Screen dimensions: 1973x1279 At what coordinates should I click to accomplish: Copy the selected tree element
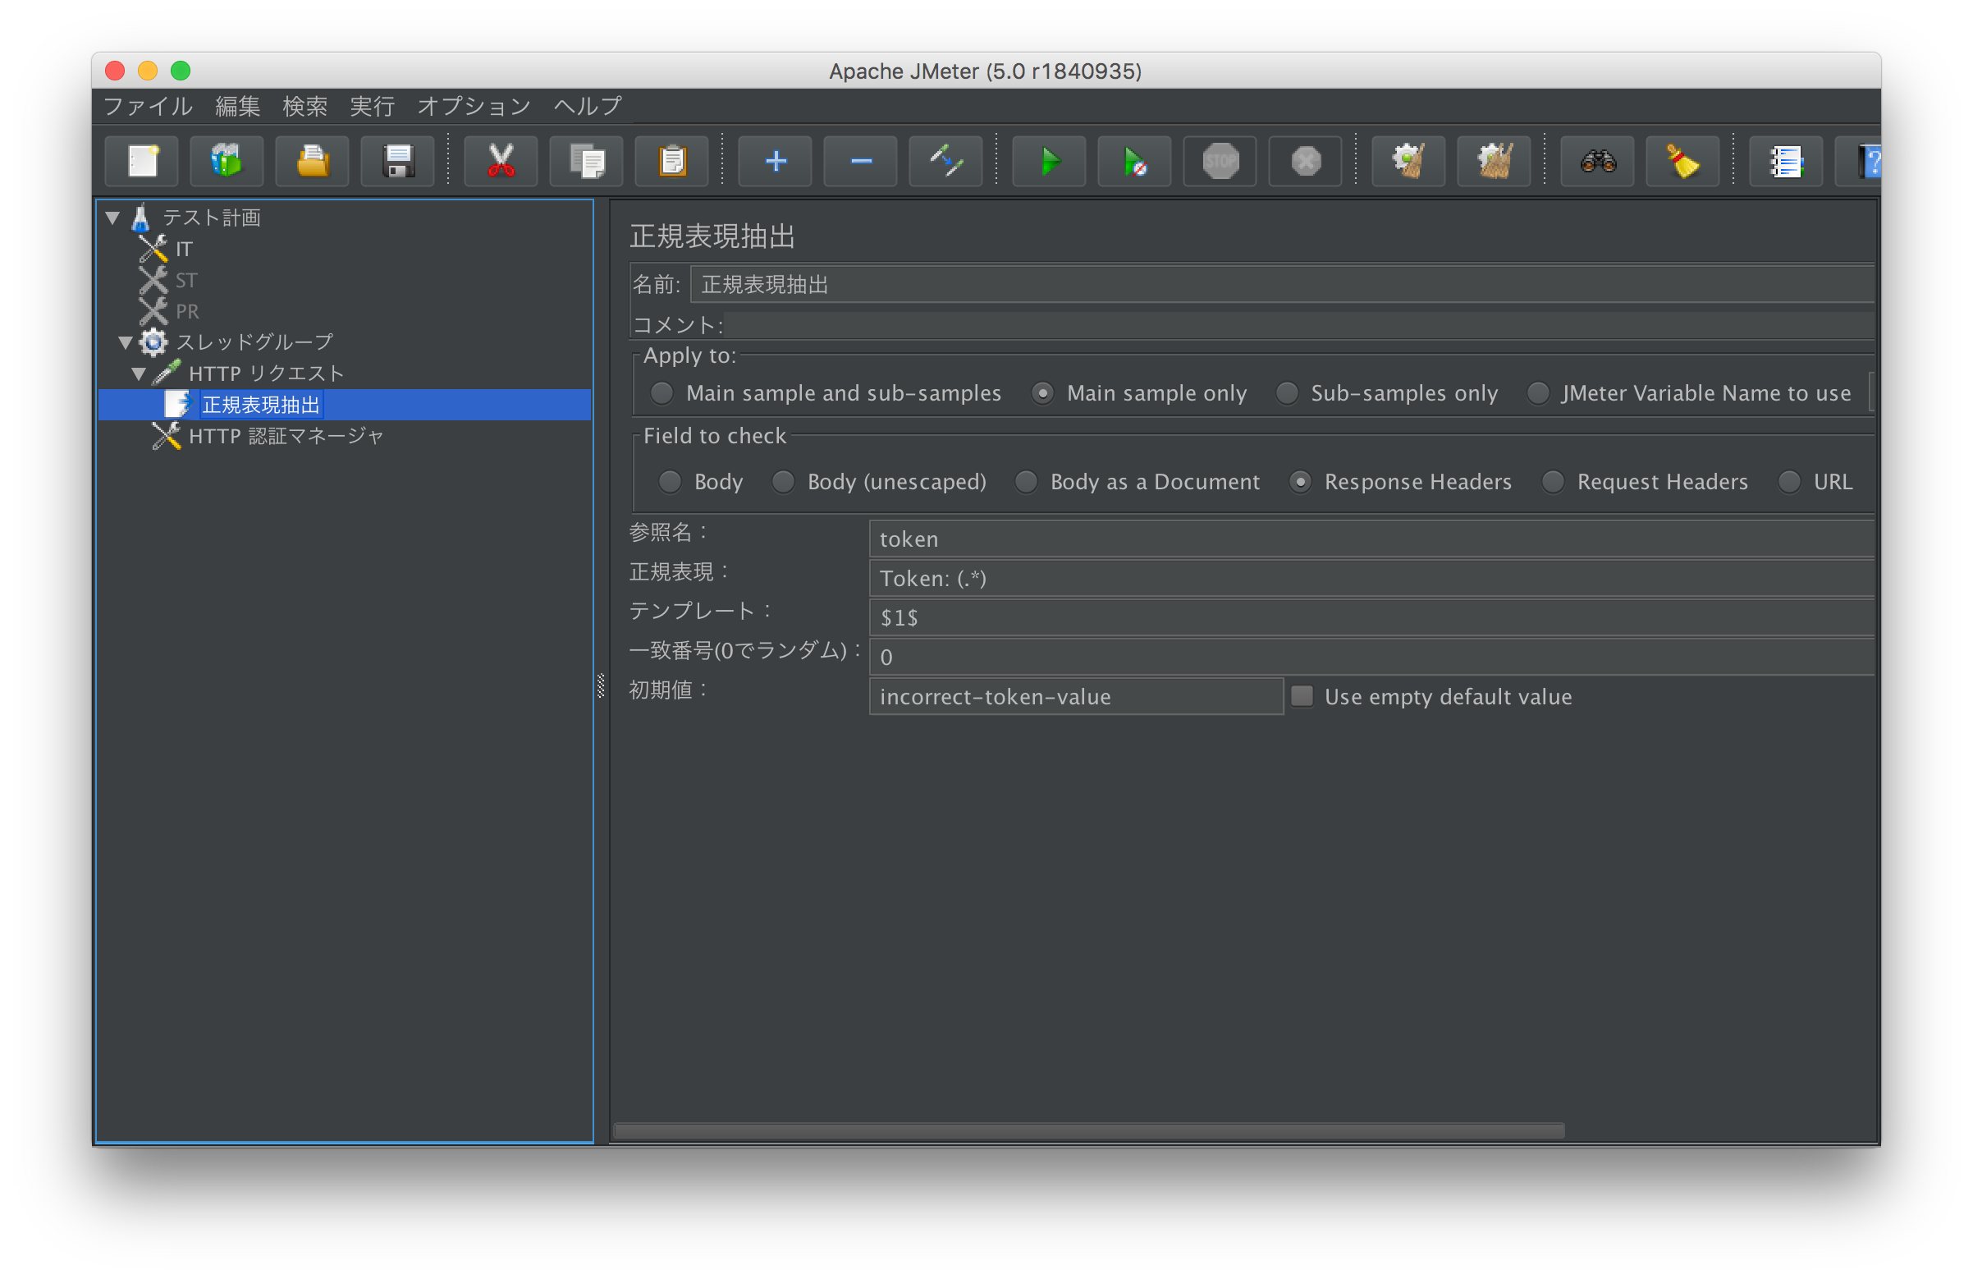[586, 161]
